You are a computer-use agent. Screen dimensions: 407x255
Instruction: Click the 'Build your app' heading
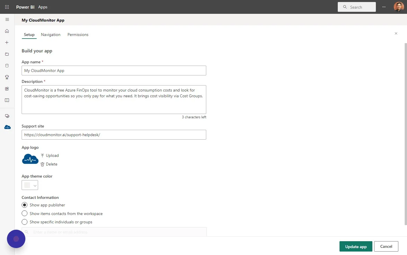point(37,51)
